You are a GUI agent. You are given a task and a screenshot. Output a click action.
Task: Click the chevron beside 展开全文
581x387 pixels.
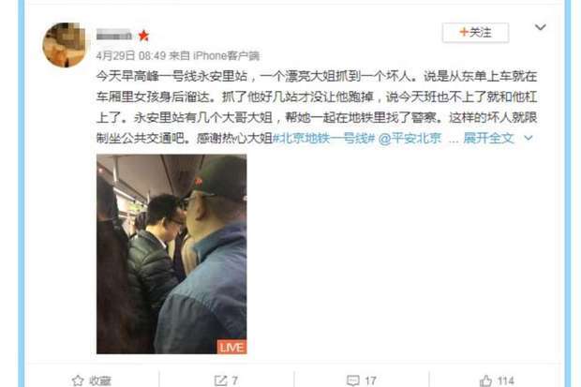pos(529,139)
